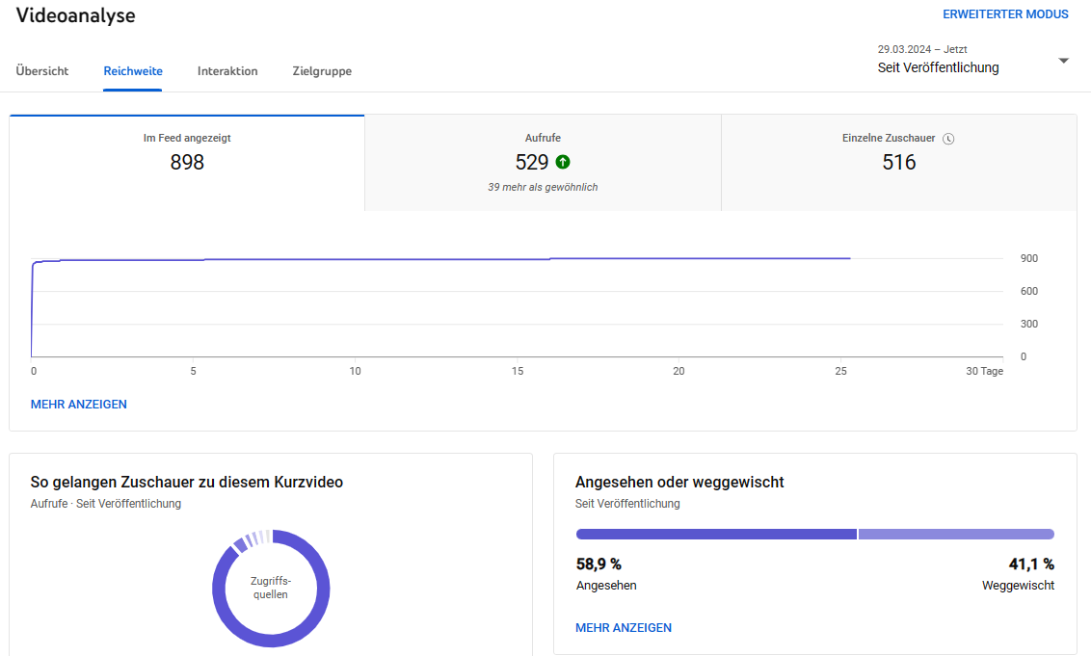Open the date range dropdown arrow
The height and width of the screenshot is (656, 1091).
click(1063, 61)
